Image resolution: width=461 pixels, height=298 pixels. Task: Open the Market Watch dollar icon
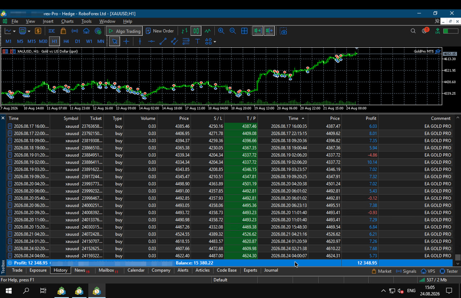pos(38,31)
